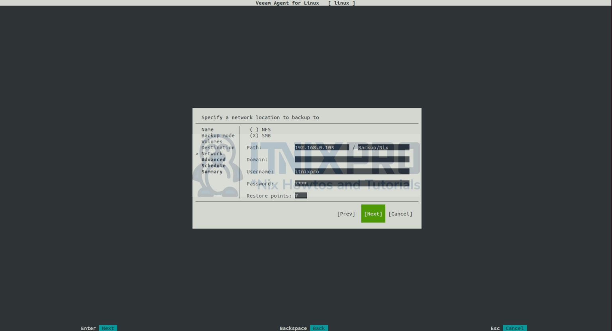Image resolution: width=612 pixels, height=331 pixels.
Task: Select the Name wizard step
Action: click(x=208, y=129)
